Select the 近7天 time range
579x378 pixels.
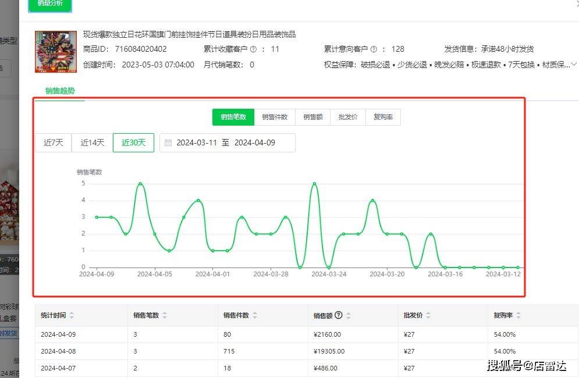pos(54,142)
